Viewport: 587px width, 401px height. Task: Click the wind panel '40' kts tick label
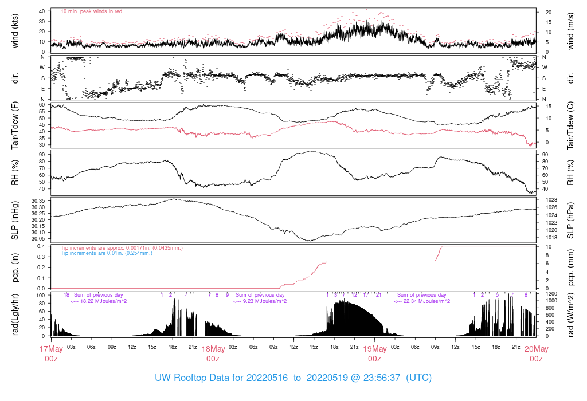tap(42, 11)
